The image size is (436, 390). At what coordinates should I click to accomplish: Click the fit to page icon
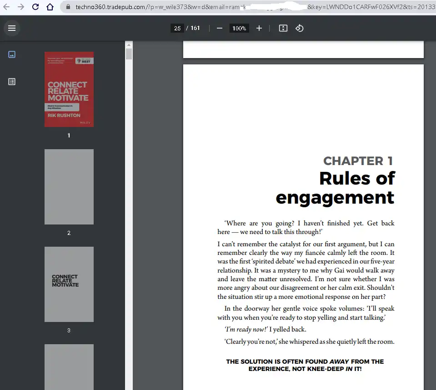pos(283,28)
